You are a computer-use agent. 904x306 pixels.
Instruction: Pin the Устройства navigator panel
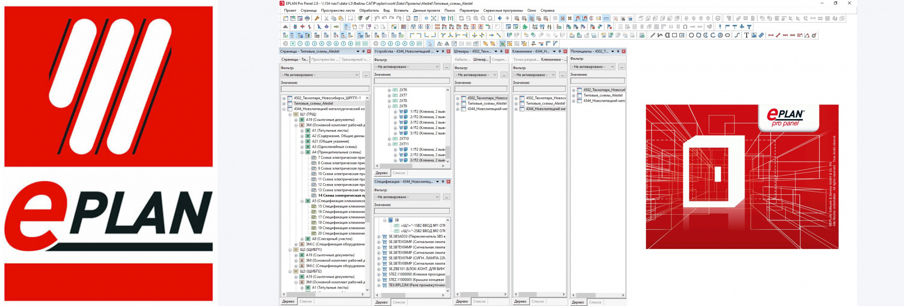point(443,51)
